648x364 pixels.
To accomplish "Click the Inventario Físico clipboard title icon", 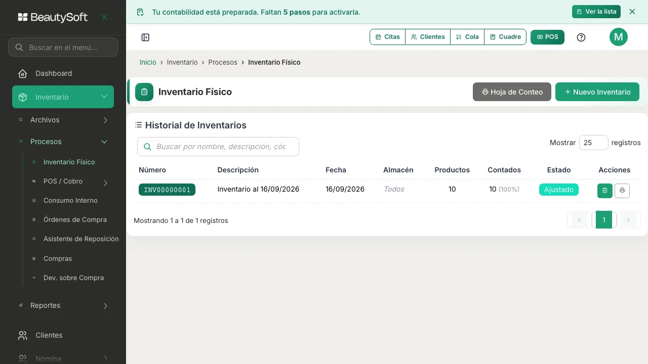I will pos(144,92).
